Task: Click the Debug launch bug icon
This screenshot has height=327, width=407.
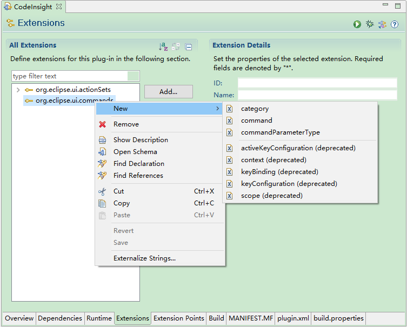Action: pos(370,24)
